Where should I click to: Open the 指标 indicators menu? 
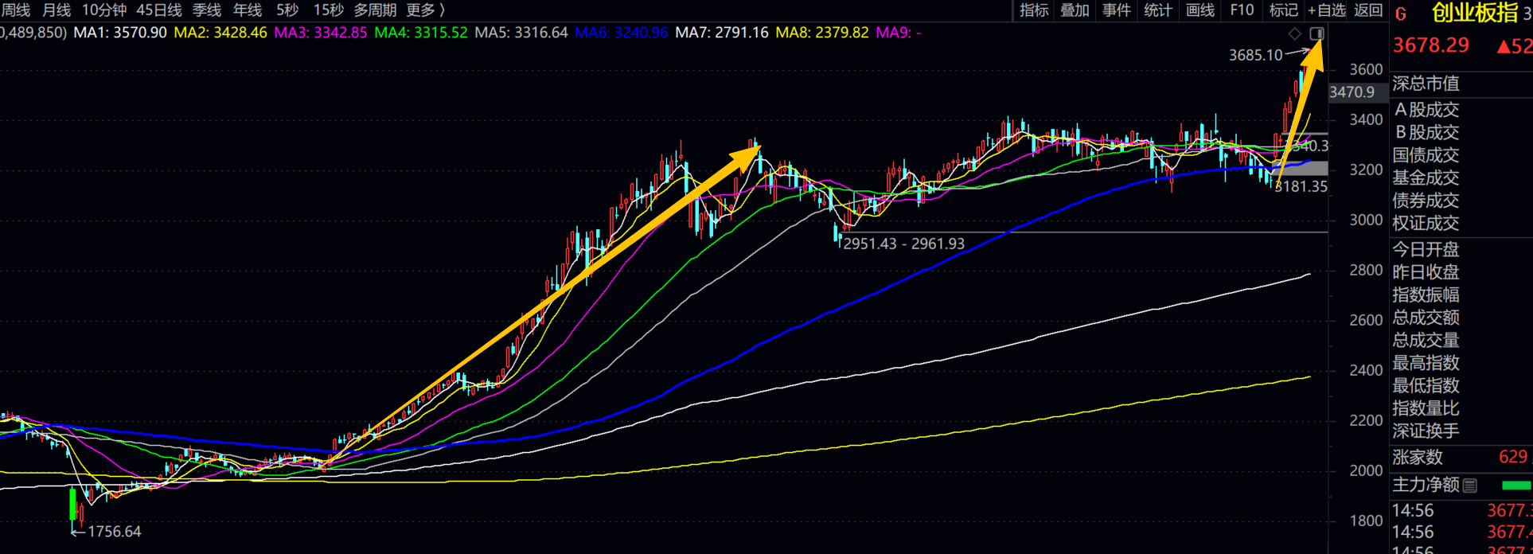1034,10
